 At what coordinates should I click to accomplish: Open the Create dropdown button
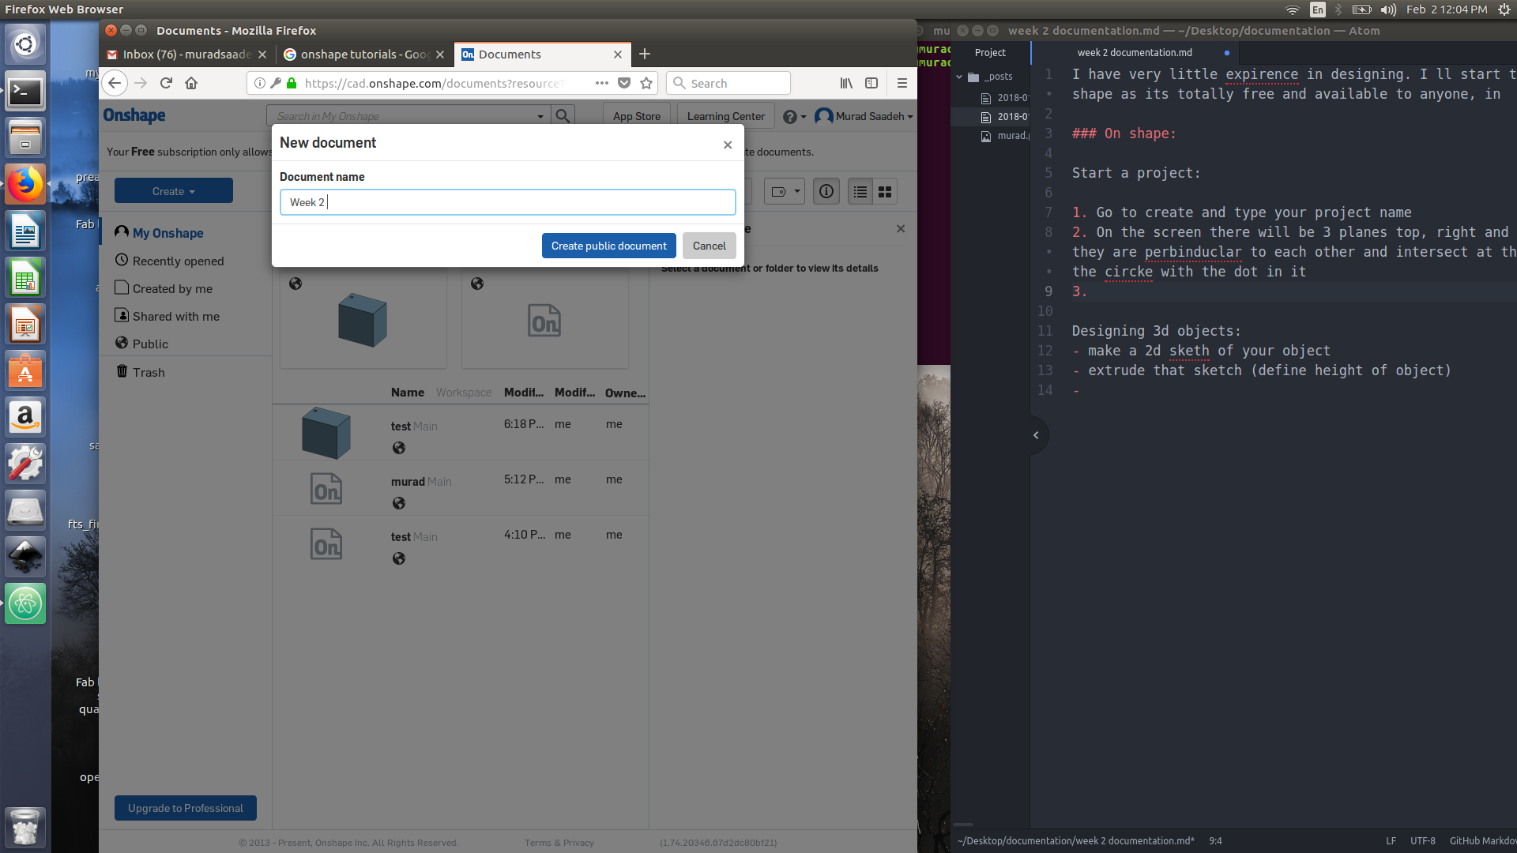click(174, 191)
